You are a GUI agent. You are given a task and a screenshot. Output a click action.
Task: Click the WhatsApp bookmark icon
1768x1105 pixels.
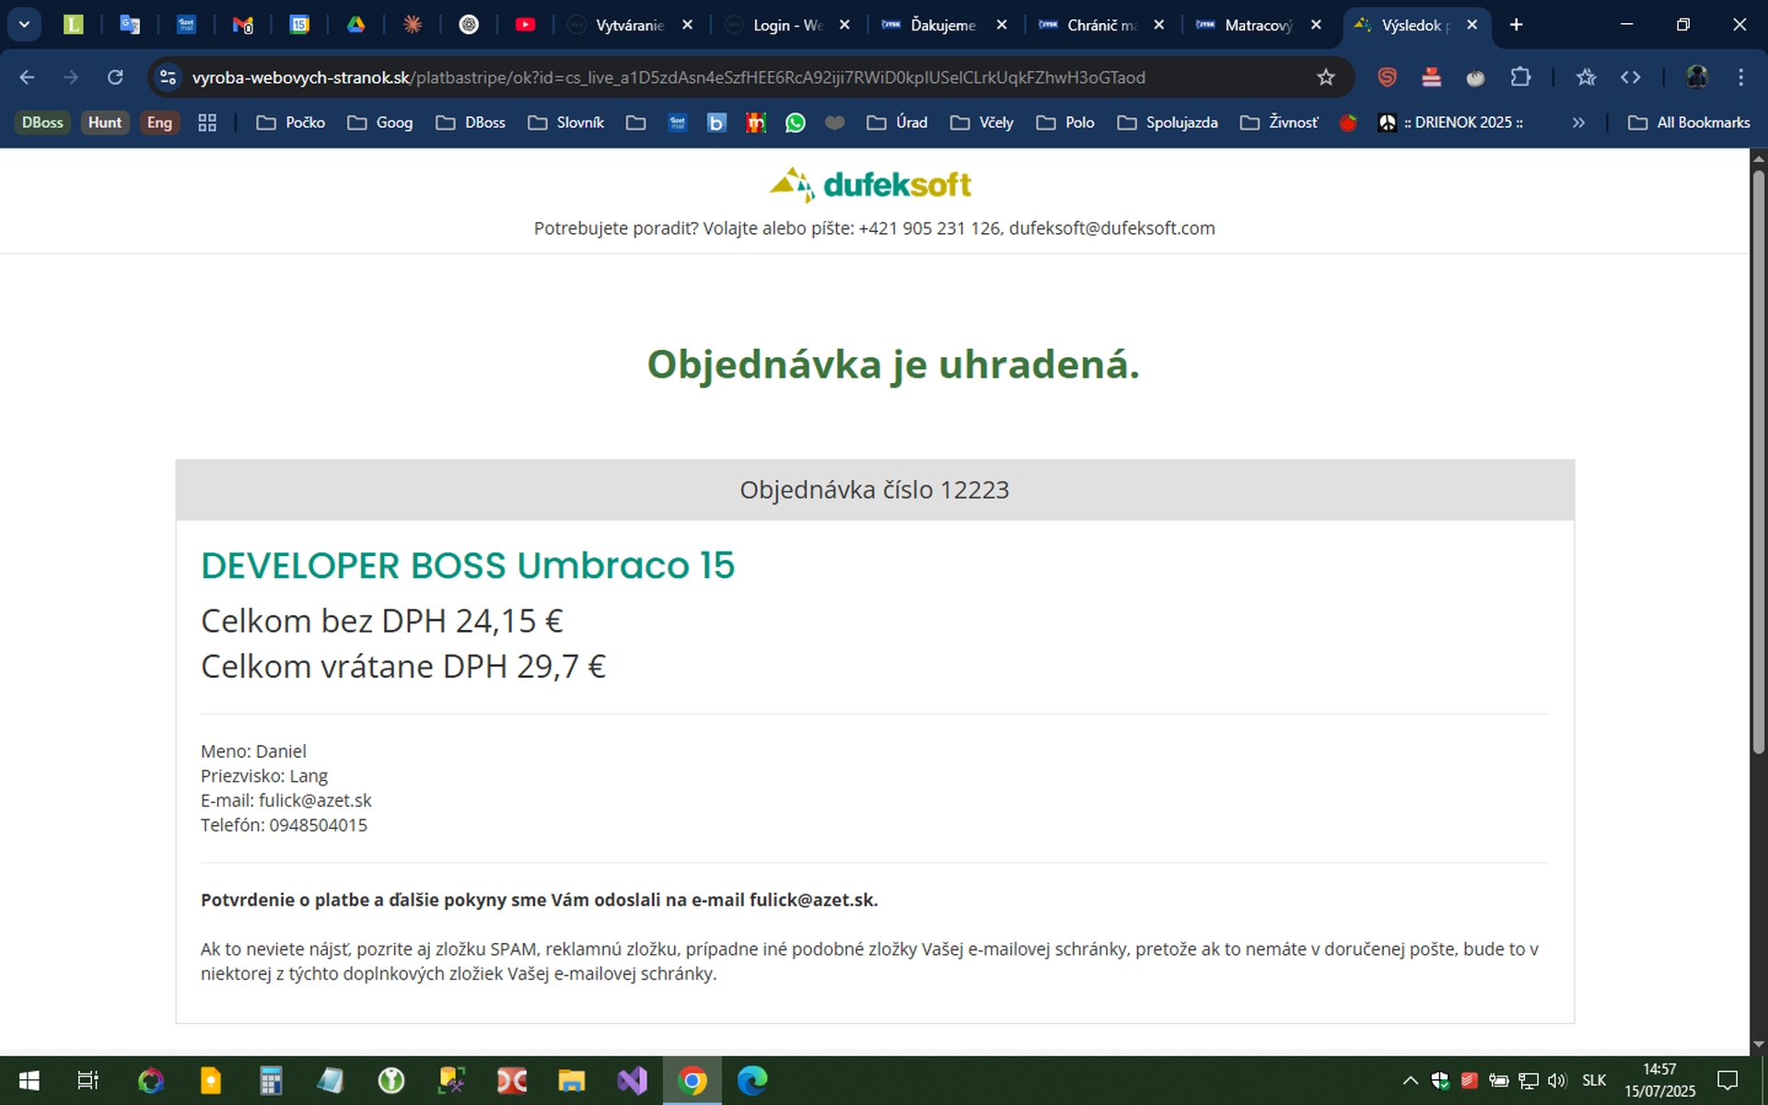pyautogui.click(x=795, y=122)
